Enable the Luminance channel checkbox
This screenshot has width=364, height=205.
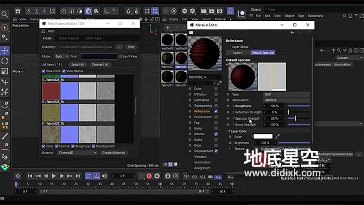(216, 100)
